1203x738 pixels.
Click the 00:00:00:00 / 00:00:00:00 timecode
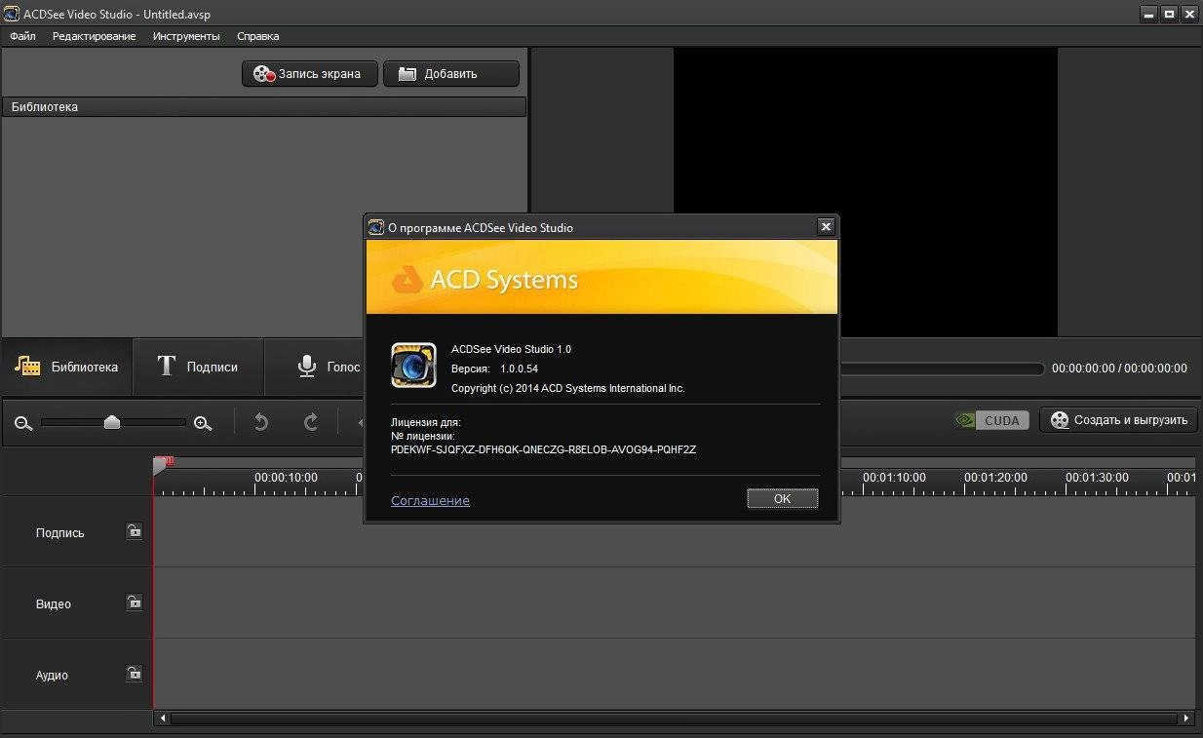(x=1120, y=369)
